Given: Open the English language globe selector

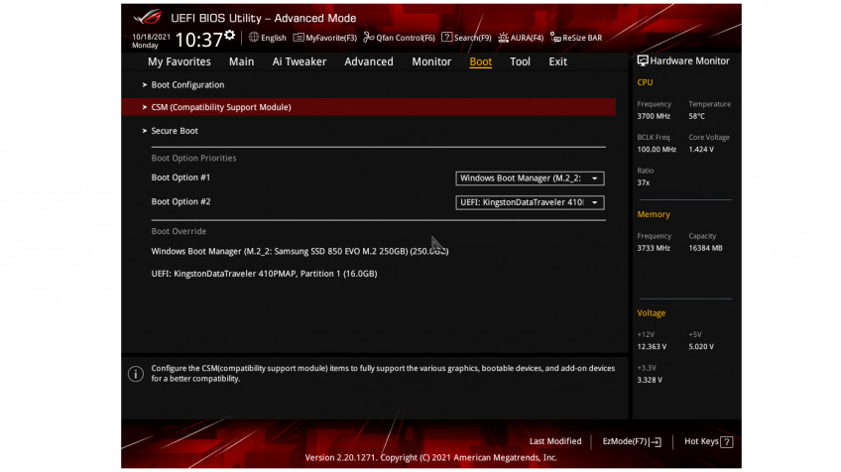Looking at the screenshot, I should [254, 38].
